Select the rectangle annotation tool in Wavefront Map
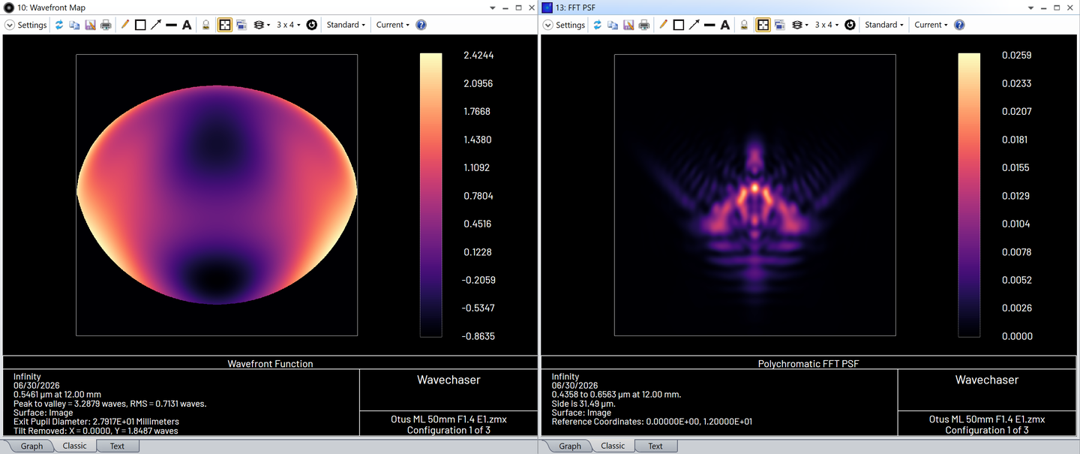The height and width of the screenshot is (454, 1080). click(x=140, y=25)
